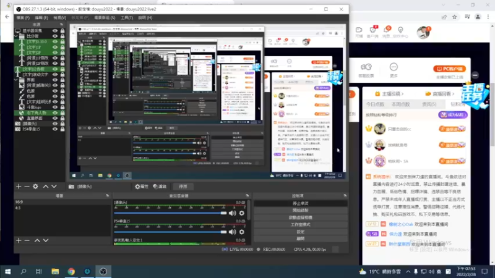Remove scene with the minus icon below the 4:3 scene
495x278 pixels.
click(x=27, y=240)
